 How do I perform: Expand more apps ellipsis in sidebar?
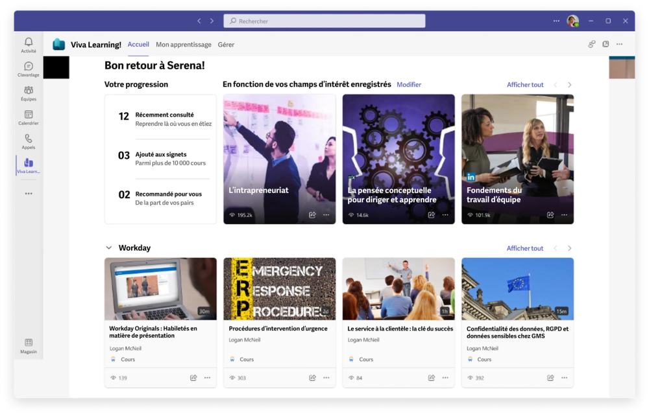[28, 193]
